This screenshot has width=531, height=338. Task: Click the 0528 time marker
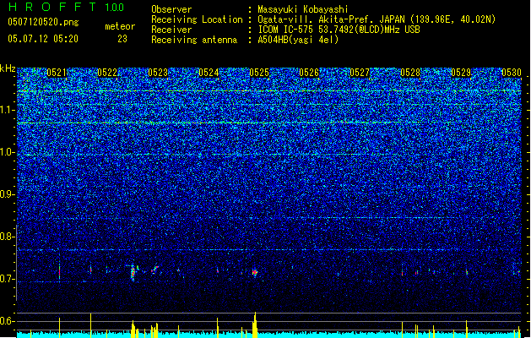pos(410,73)
